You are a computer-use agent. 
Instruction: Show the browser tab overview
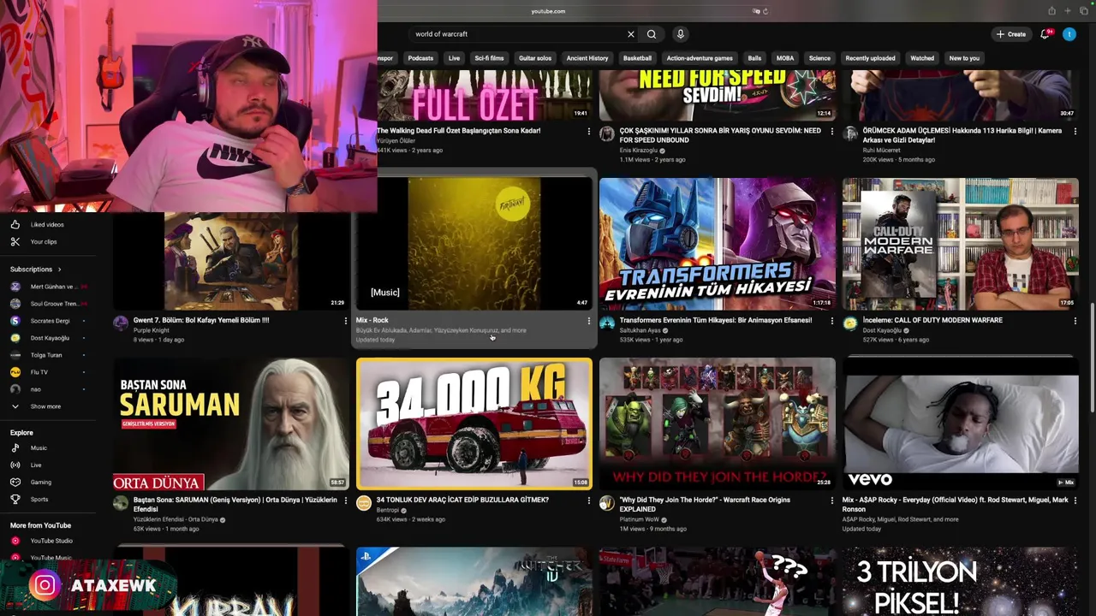[1084, 11]
